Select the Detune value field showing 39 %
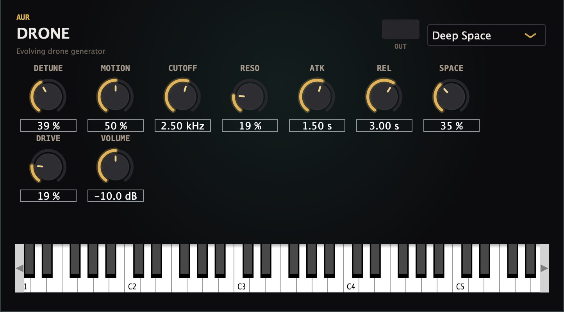The image size is (564, 312). point(48,126)
